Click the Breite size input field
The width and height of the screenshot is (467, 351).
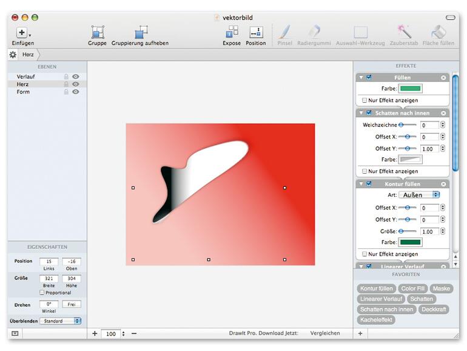coord(49,278)
